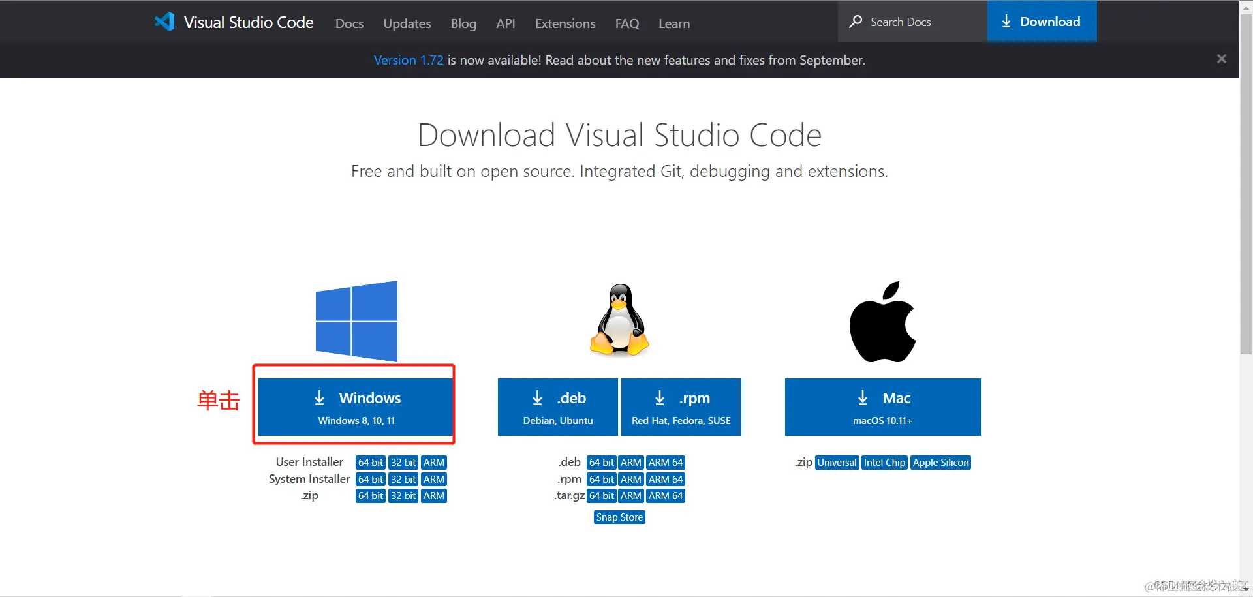This screenshot has height=597, width=1253.
Task: Open the FAQ page
Action: pyautogui.click(x=627, y=23)
